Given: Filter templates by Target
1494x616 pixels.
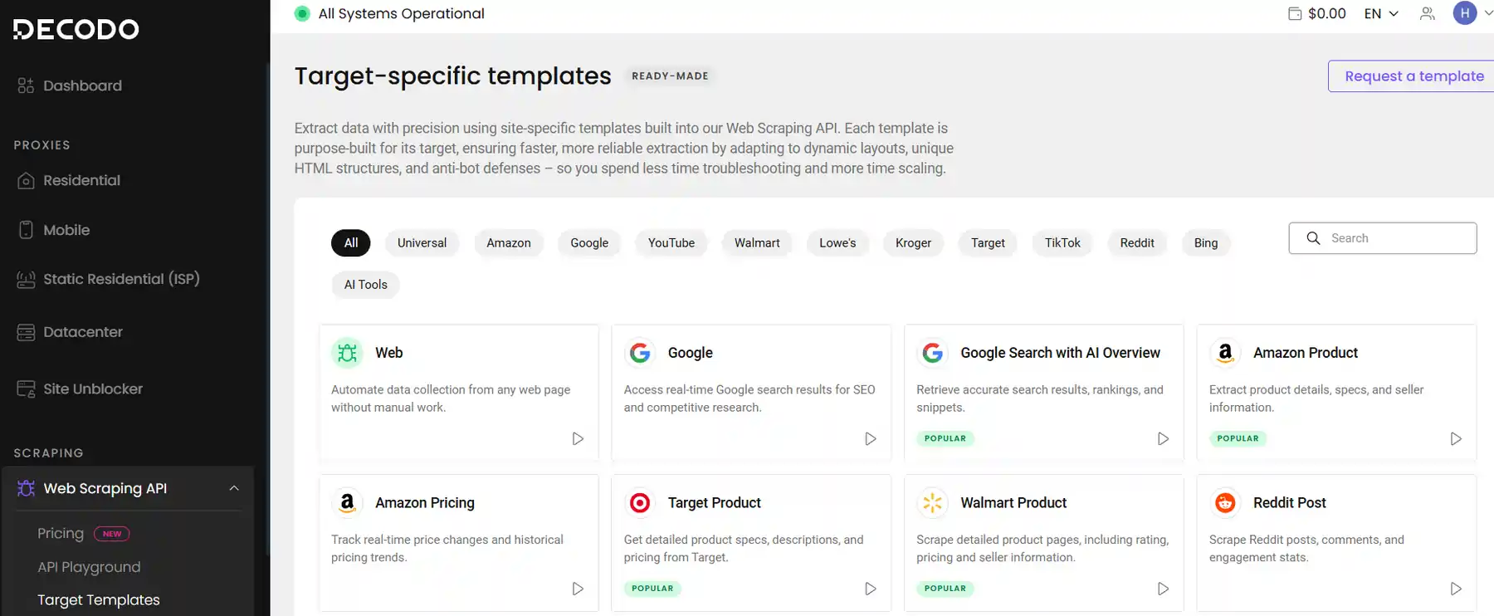Looking at the screenshot, I should coord(988,243).
